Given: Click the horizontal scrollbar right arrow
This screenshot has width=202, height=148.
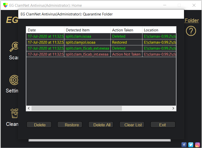Looking at the screenshot, I should (173, 108).
